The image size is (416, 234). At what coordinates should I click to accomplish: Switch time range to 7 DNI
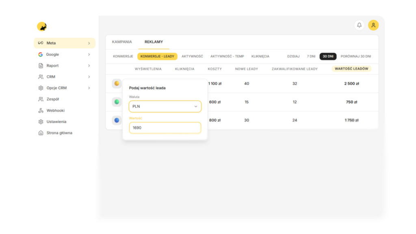pos(311,56)
